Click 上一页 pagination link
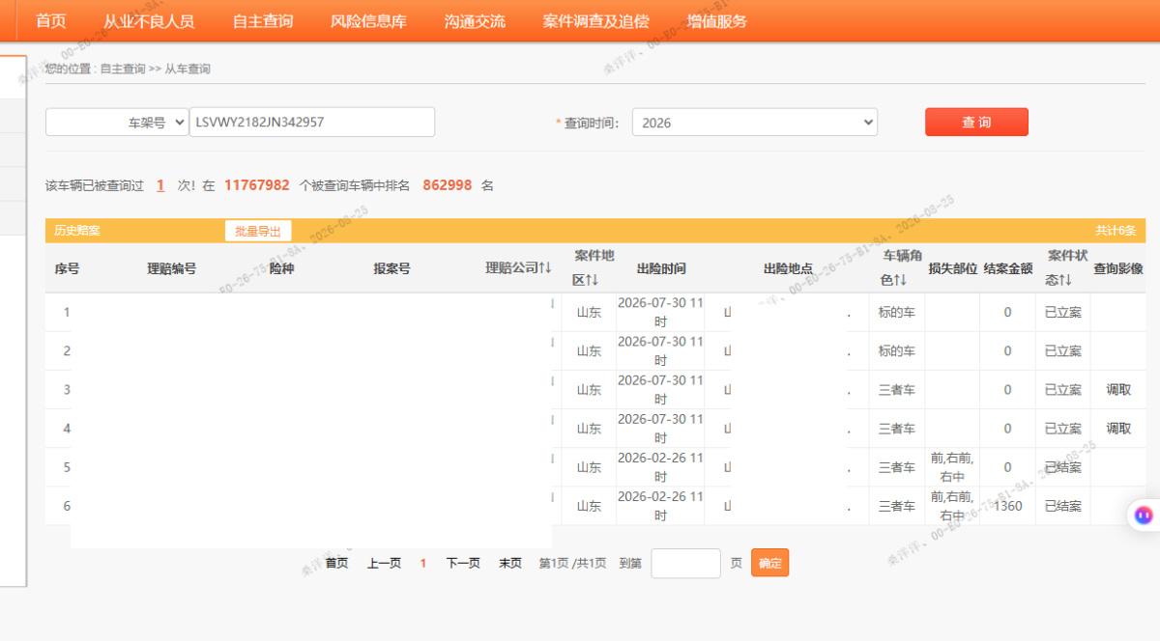1160x641 pixels. coord(384,563)
